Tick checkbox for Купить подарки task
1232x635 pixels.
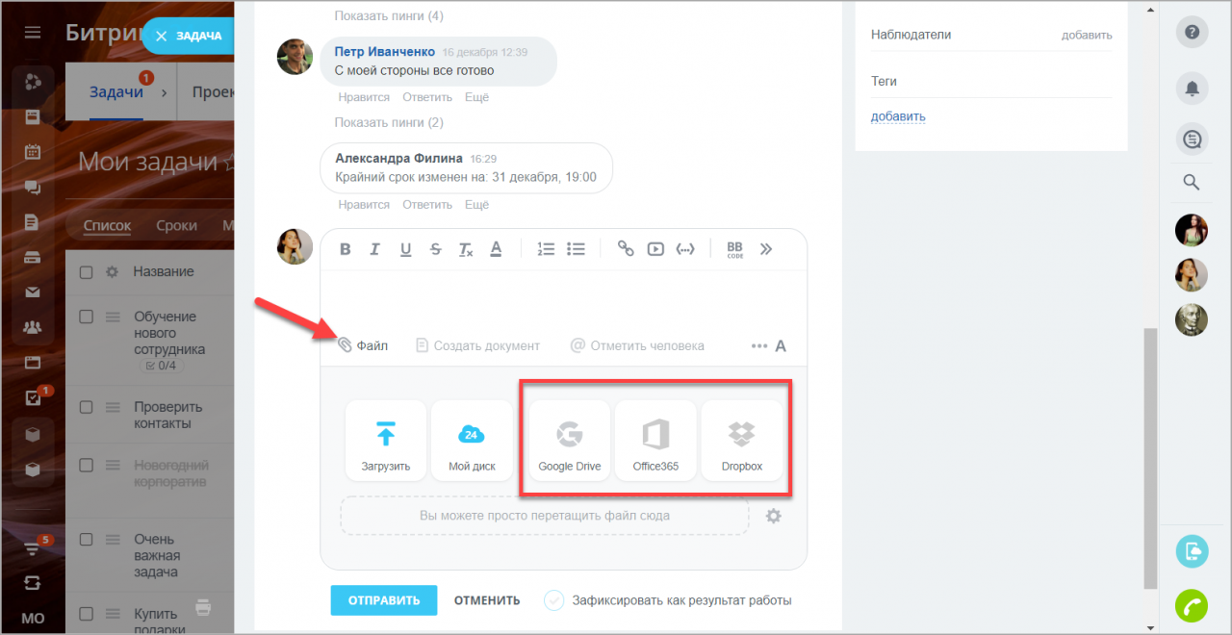tap(86, 614)
